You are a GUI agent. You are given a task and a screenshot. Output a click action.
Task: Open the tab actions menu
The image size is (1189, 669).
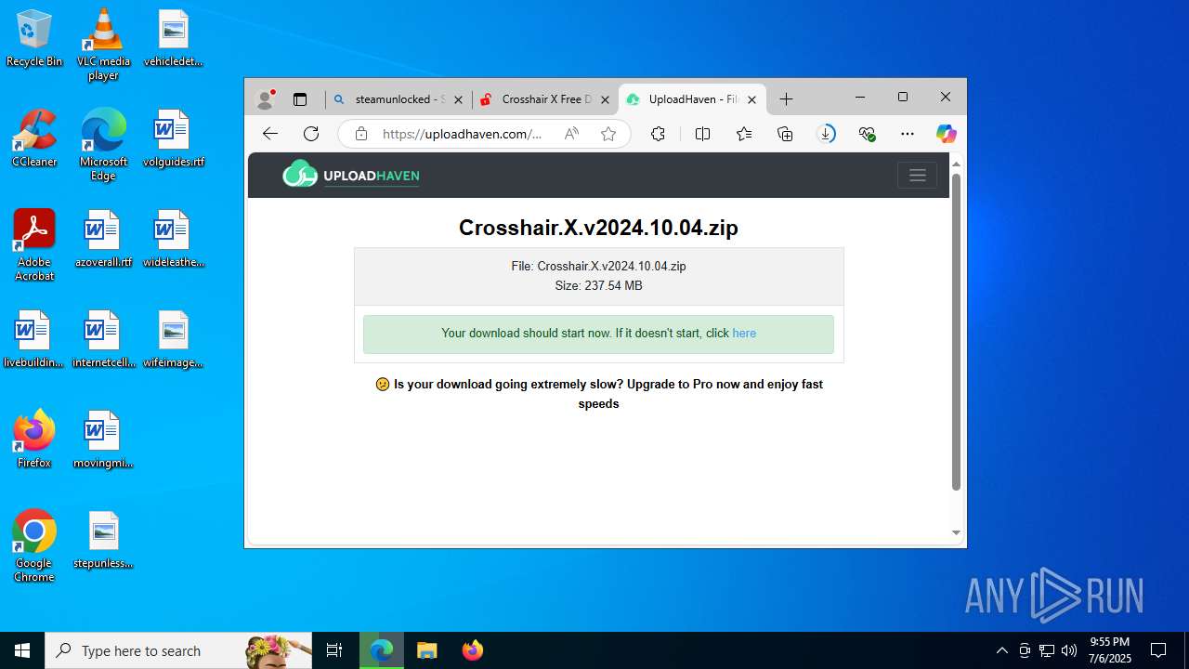[x=299, y=99]
